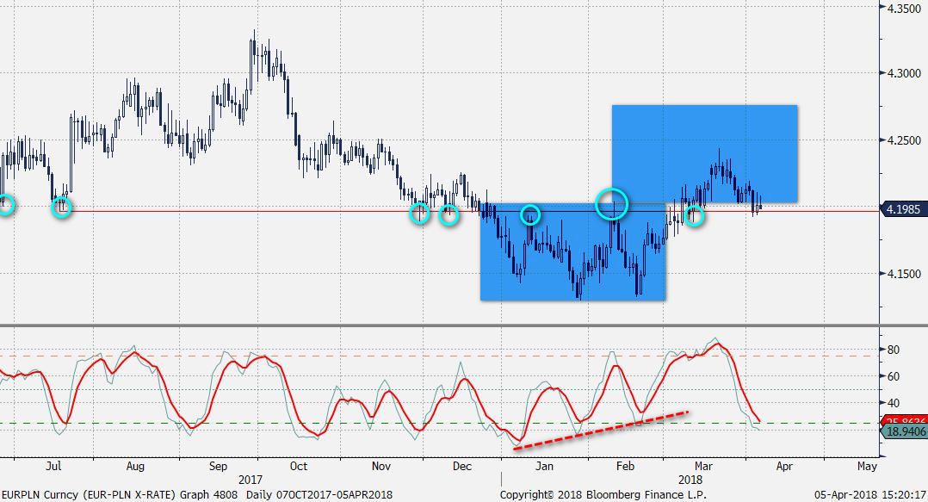Click the 2018 year label

(690, 480)
